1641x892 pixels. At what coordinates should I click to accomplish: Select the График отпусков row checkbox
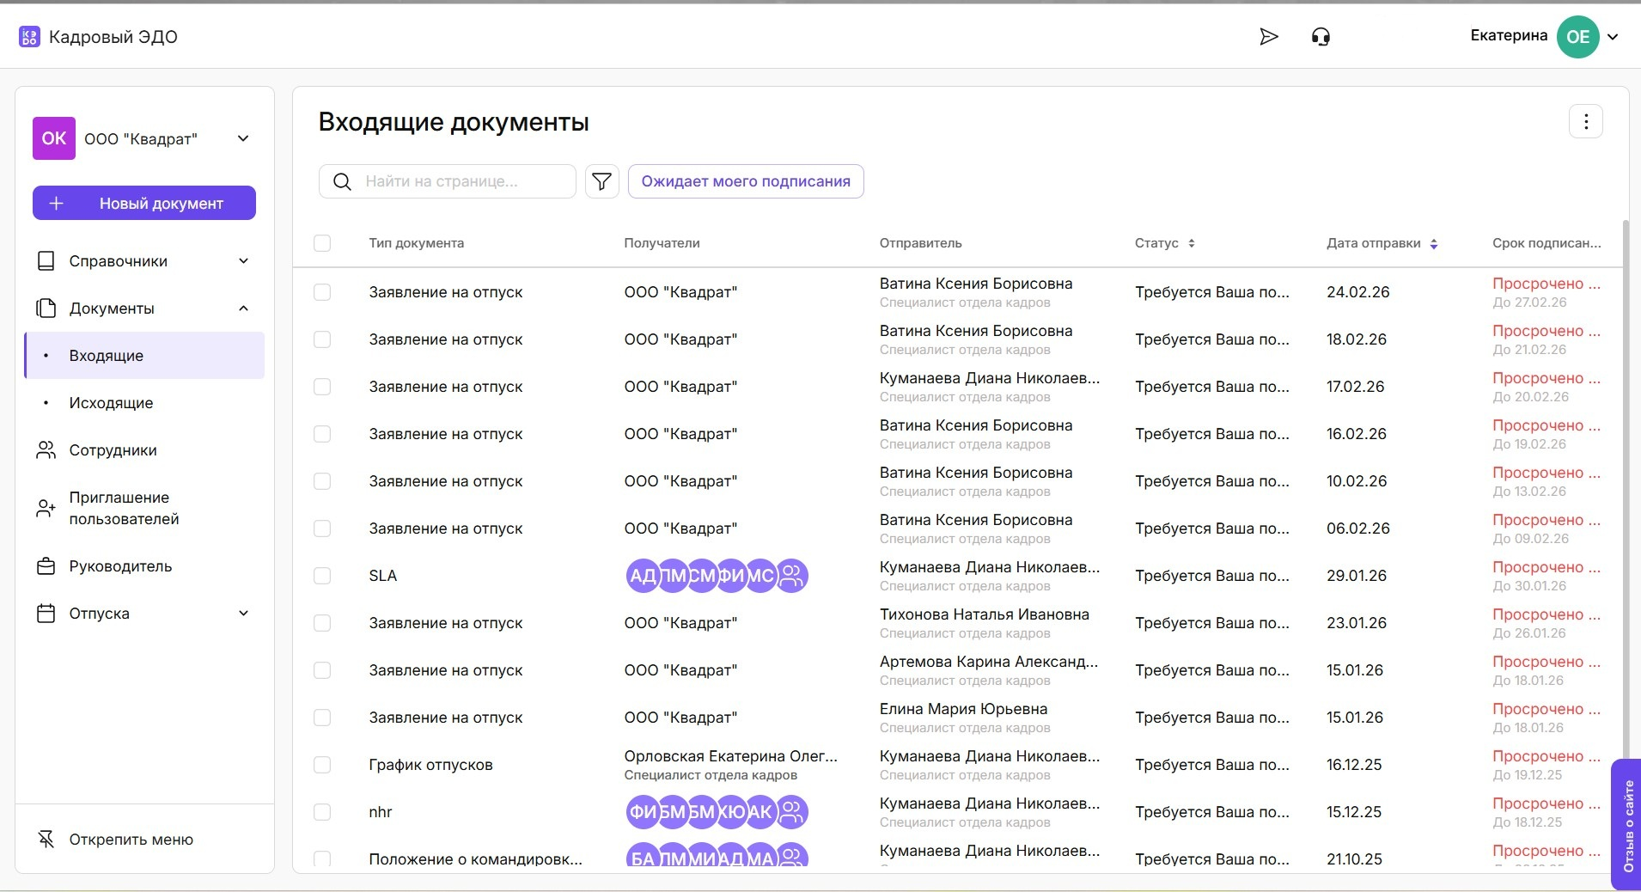point(322,765)
